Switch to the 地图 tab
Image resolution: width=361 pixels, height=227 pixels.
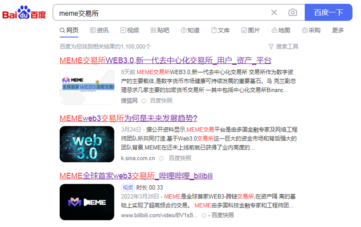pyautogui.click(x=281, y=30)
